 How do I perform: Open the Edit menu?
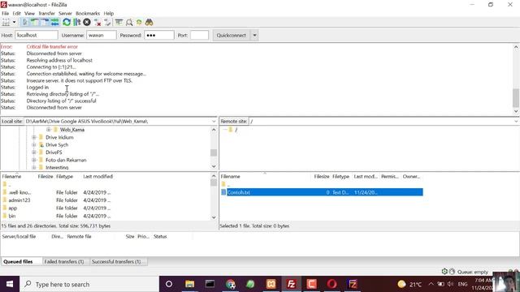16,13
